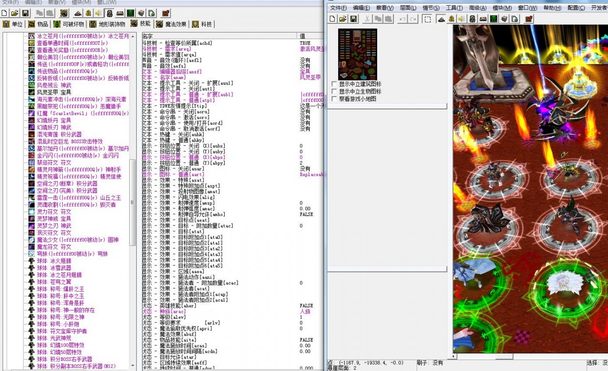Click Import Manager icon in World Editor toolbar

click(514, 19)
